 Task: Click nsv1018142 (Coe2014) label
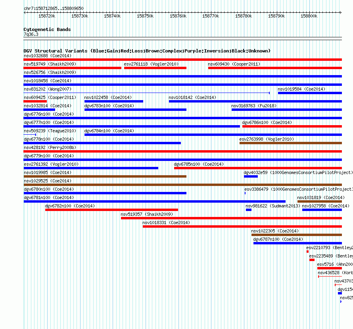(x=192, y=97)
